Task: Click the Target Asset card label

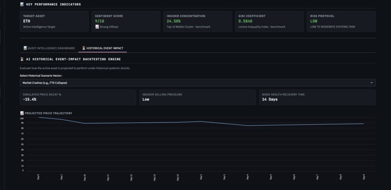Action: point(34,16)
